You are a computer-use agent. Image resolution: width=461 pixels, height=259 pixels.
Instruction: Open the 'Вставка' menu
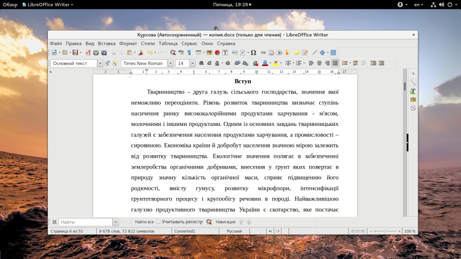107,44
